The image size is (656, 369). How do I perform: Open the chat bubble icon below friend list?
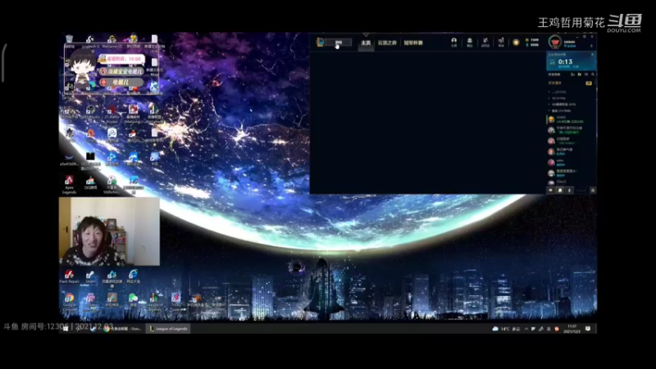click(551, 190)
